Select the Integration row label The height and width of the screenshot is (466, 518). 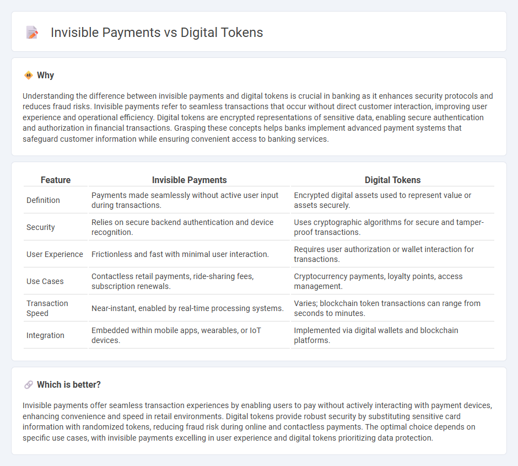point(45,335)
